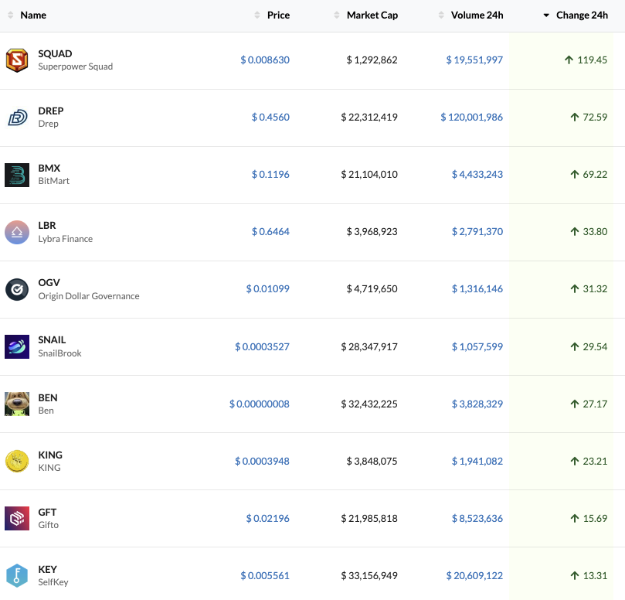Click the KING gold coin icon
This screenshot has height=600, width=625.
coord(17,461)
